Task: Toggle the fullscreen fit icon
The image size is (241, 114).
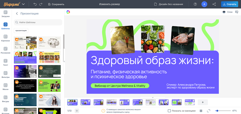Action: [x=209, y=111]
